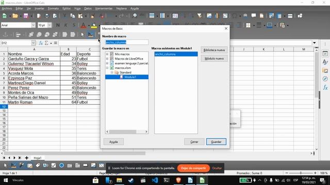Screen dimensions: 330x185
Task: Click the Dejar de compartir button
Action: pos(193,168)
